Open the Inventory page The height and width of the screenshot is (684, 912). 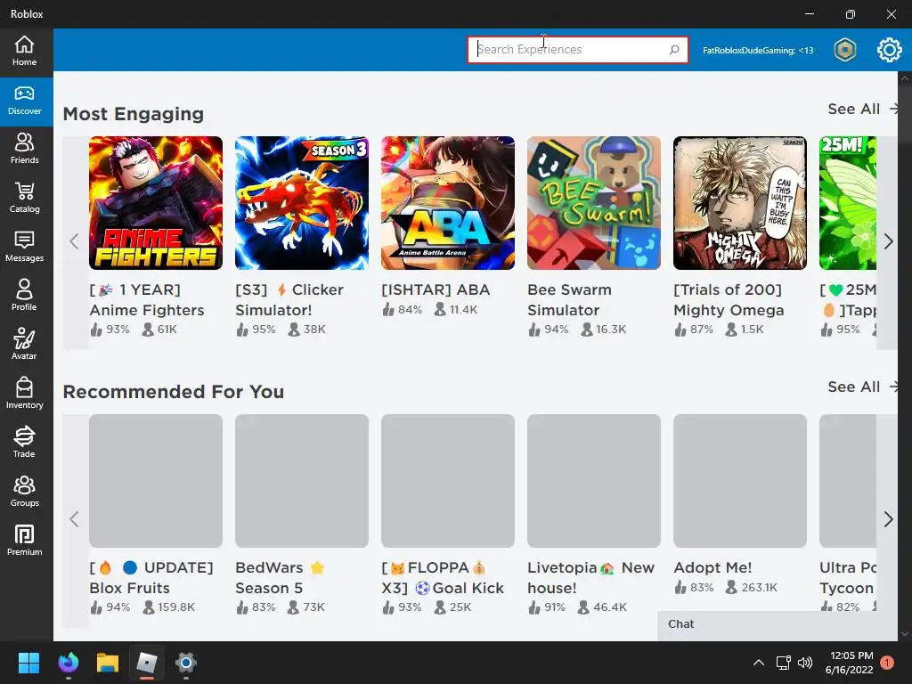click(x=24, y=394)
